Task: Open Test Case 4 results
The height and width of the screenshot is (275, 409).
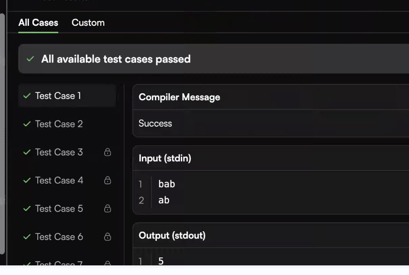Action: point(67,180)
